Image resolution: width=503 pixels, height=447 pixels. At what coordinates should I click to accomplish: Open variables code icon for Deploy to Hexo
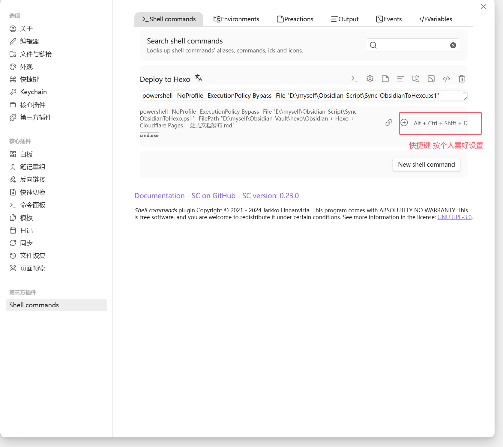pos(446,79)
